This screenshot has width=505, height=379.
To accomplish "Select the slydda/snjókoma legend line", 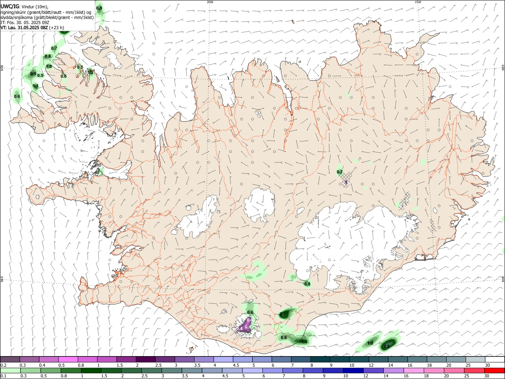I will coord(47,17).
